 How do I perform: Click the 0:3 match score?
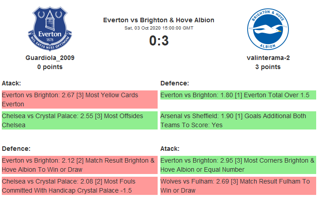click(x=159, y=41)
